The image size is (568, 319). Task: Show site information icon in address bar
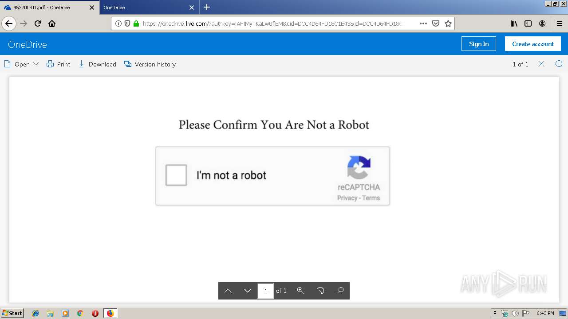pos(118,23)
